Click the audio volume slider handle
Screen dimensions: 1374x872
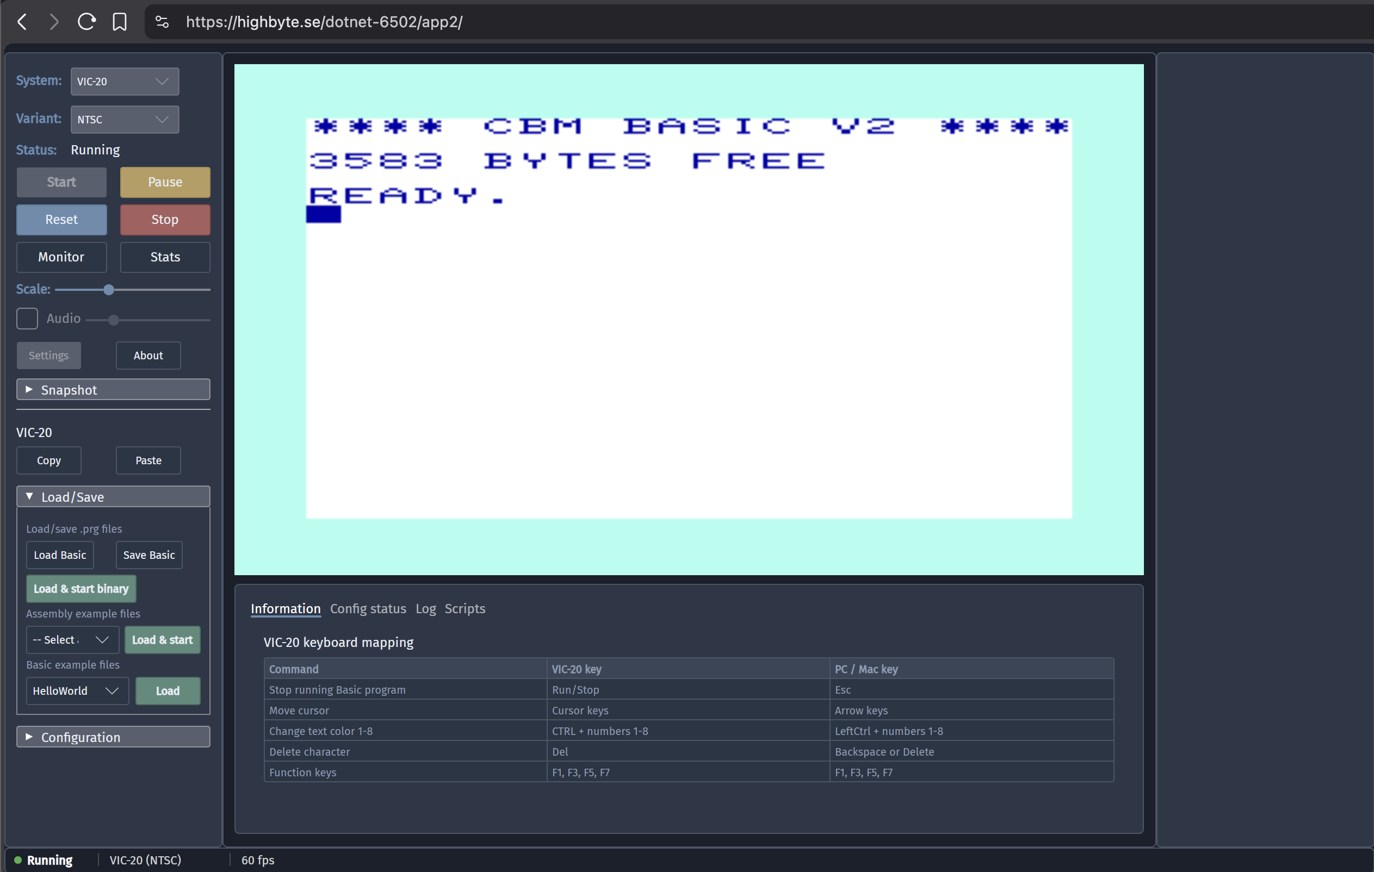click(114, 320)
